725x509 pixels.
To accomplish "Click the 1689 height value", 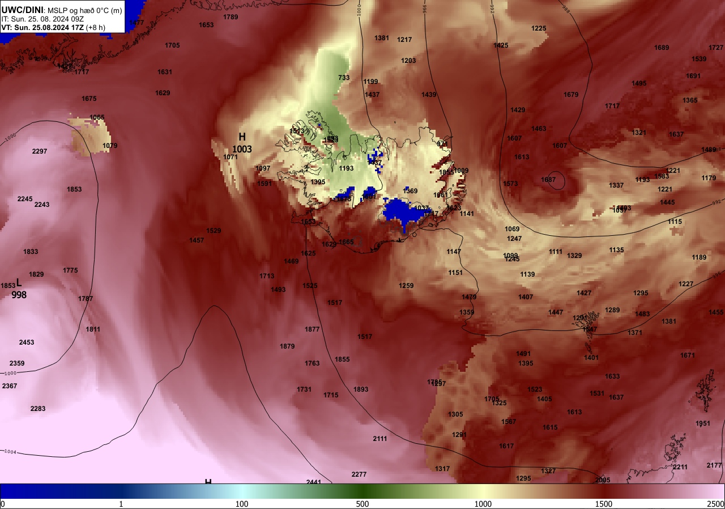I will [x=662, y=48].
